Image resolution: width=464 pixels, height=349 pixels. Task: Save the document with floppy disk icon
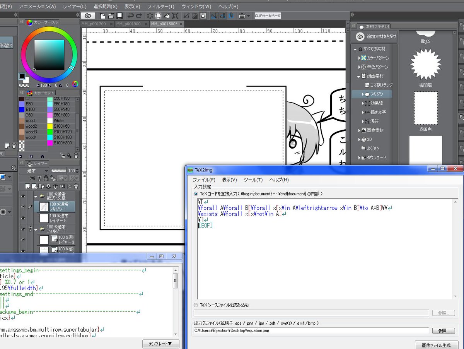(x=119, y=16)
